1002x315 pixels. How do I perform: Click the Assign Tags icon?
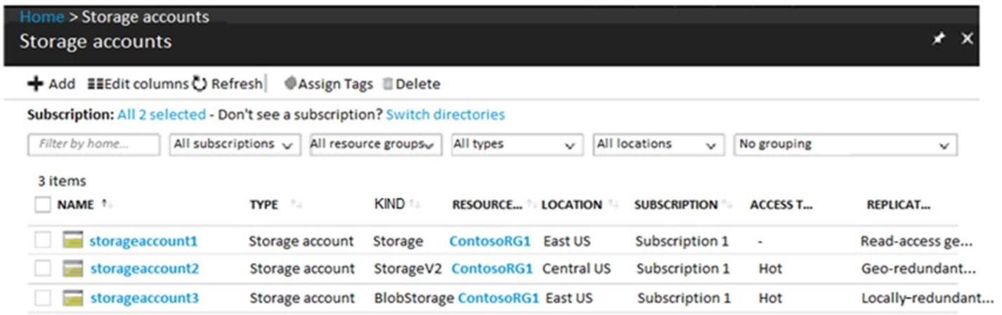(x=290, y=84)
